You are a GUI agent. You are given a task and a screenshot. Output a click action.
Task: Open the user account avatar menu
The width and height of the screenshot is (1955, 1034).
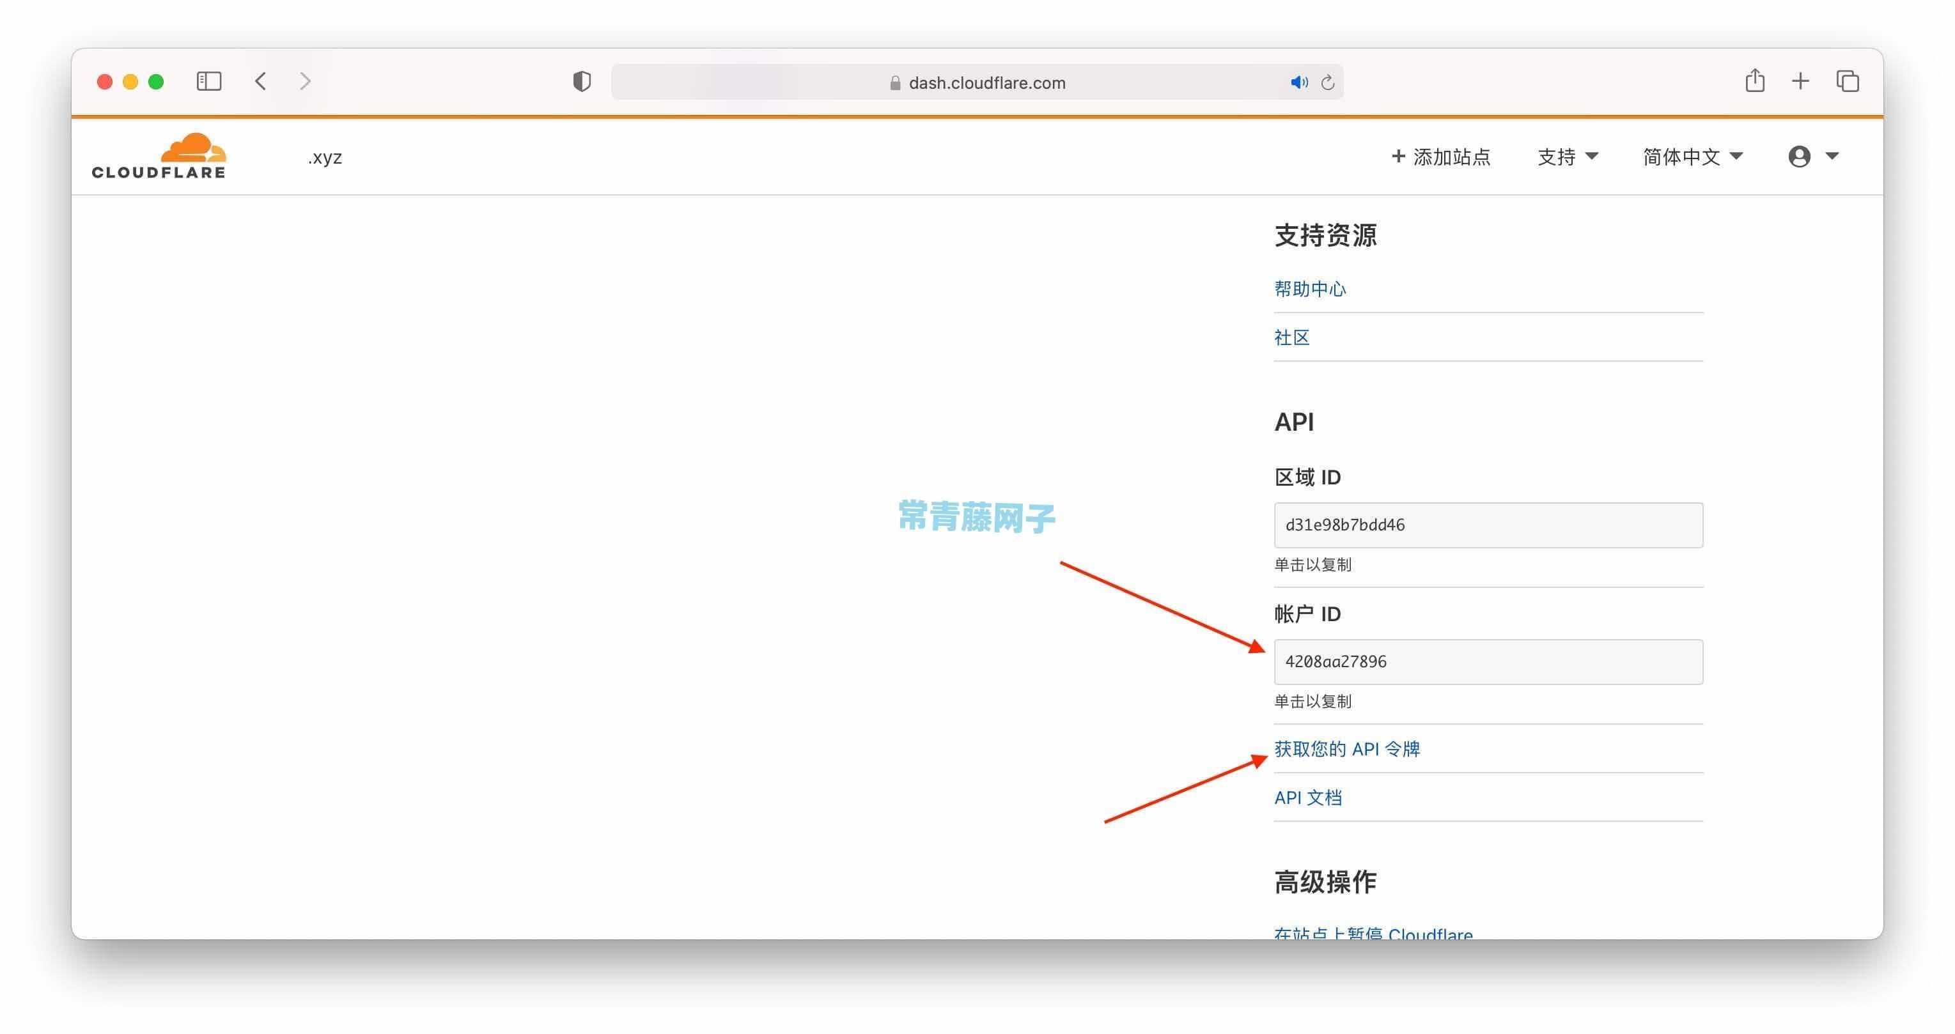[1813, 157]
